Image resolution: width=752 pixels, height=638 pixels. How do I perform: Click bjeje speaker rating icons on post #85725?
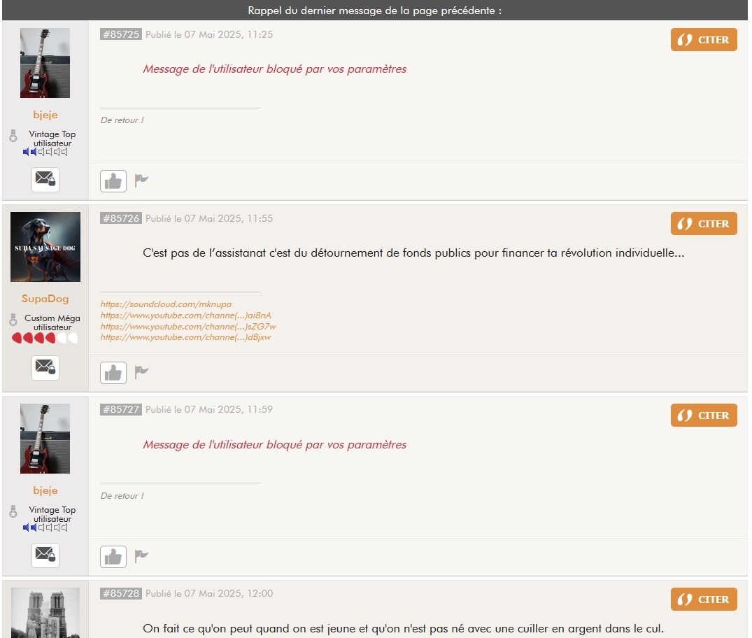coord(45,152)
